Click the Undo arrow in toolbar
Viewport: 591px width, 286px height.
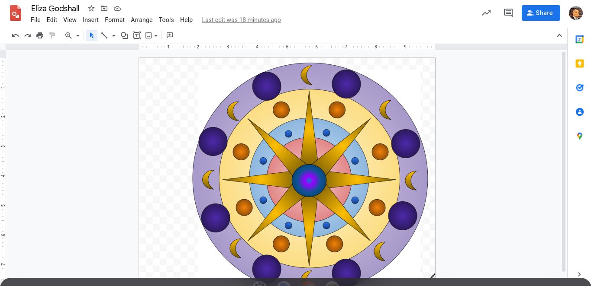coord(16,35)
